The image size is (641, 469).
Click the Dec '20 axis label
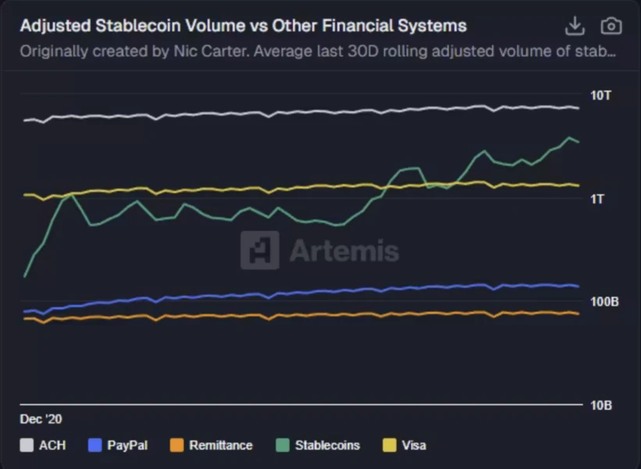coord(41,419)
